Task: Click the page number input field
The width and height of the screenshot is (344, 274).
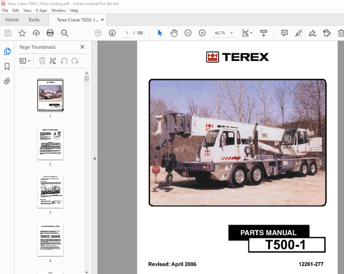Action: pyautogui.click(x=127, y=33)
